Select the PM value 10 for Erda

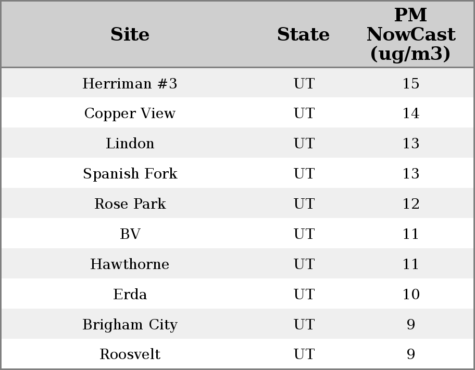coord(410,295)
